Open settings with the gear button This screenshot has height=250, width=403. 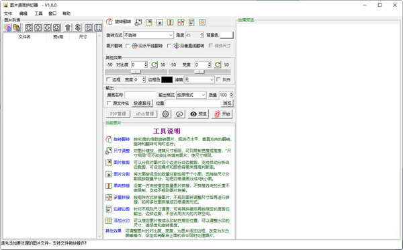coord(165,114)
